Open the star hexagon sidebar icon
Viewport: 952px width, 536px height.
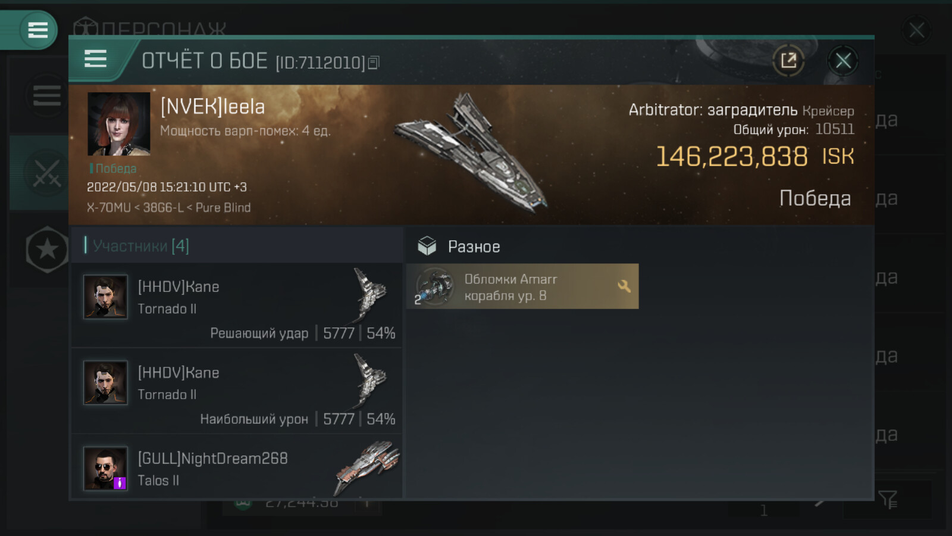[x=47, y=250]
